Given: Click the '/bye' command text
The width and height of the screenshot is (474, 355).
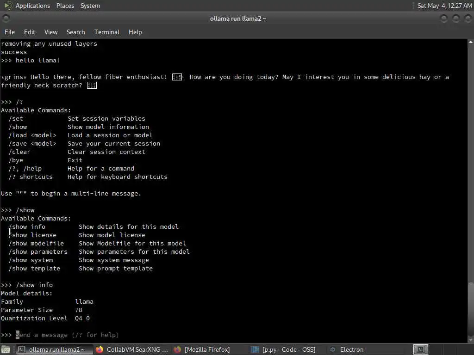Looking at the screenshot, I should tap(16, 160).
